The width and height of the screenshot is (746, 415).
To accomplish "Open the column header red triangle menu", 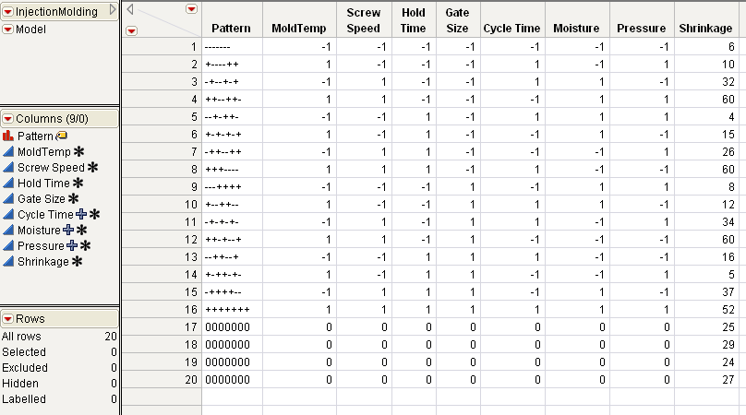I will [x=191, y=8].
